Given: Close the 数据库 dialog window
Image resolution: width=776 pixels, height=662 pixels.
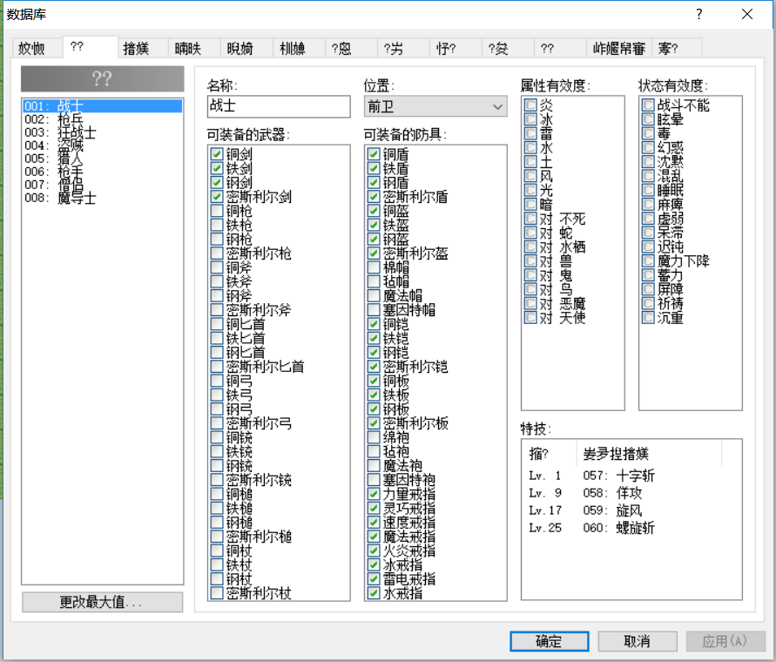Looking at the screenshot, I should pos(747,14).
